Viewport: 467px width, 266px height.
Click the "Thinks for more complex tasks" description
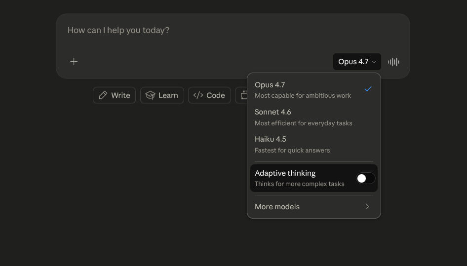tap(299, 184)
